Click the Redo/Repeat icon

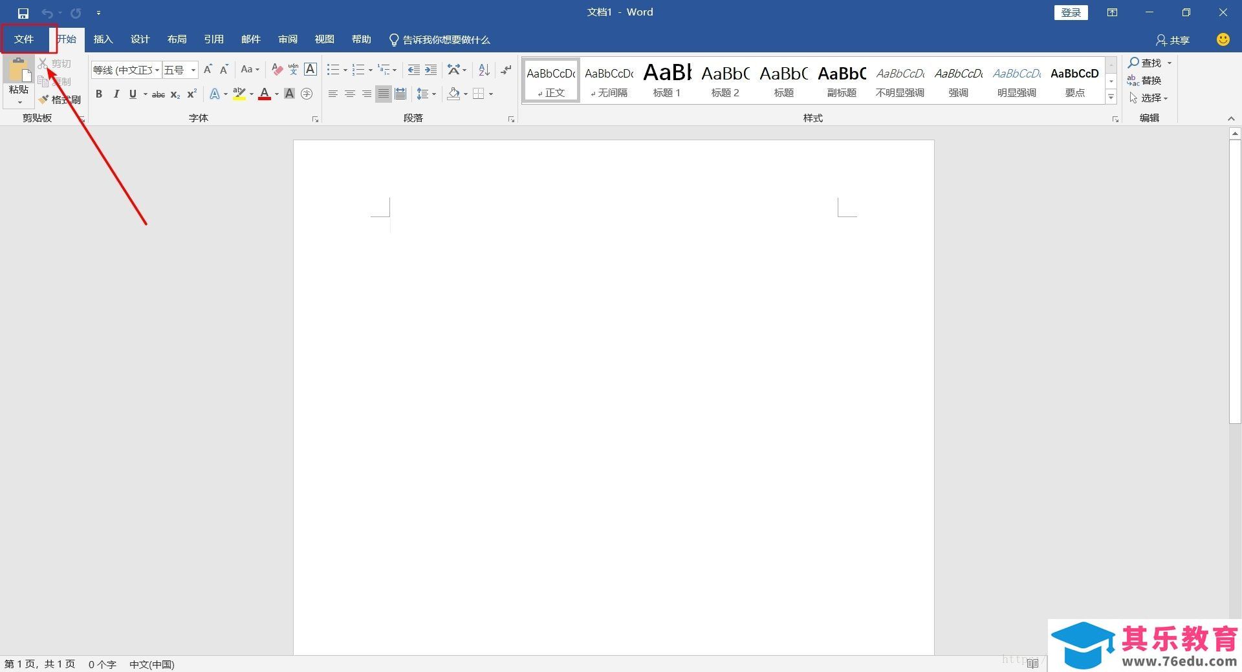(x=76, y=13)
